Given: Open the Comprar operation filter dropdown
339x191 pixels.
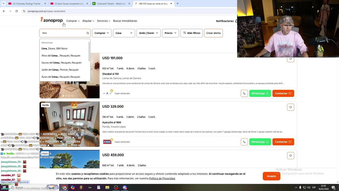Looking at the screenshot, I should [102, 33].
